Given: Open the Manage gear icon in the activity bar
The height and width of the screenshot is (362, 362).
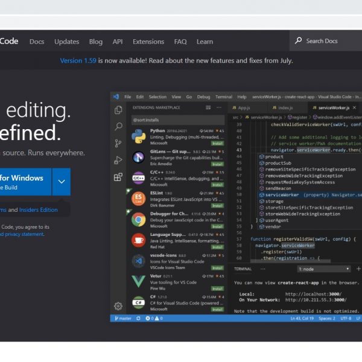Looking at the screenshot, I should [x=118, y=306].
